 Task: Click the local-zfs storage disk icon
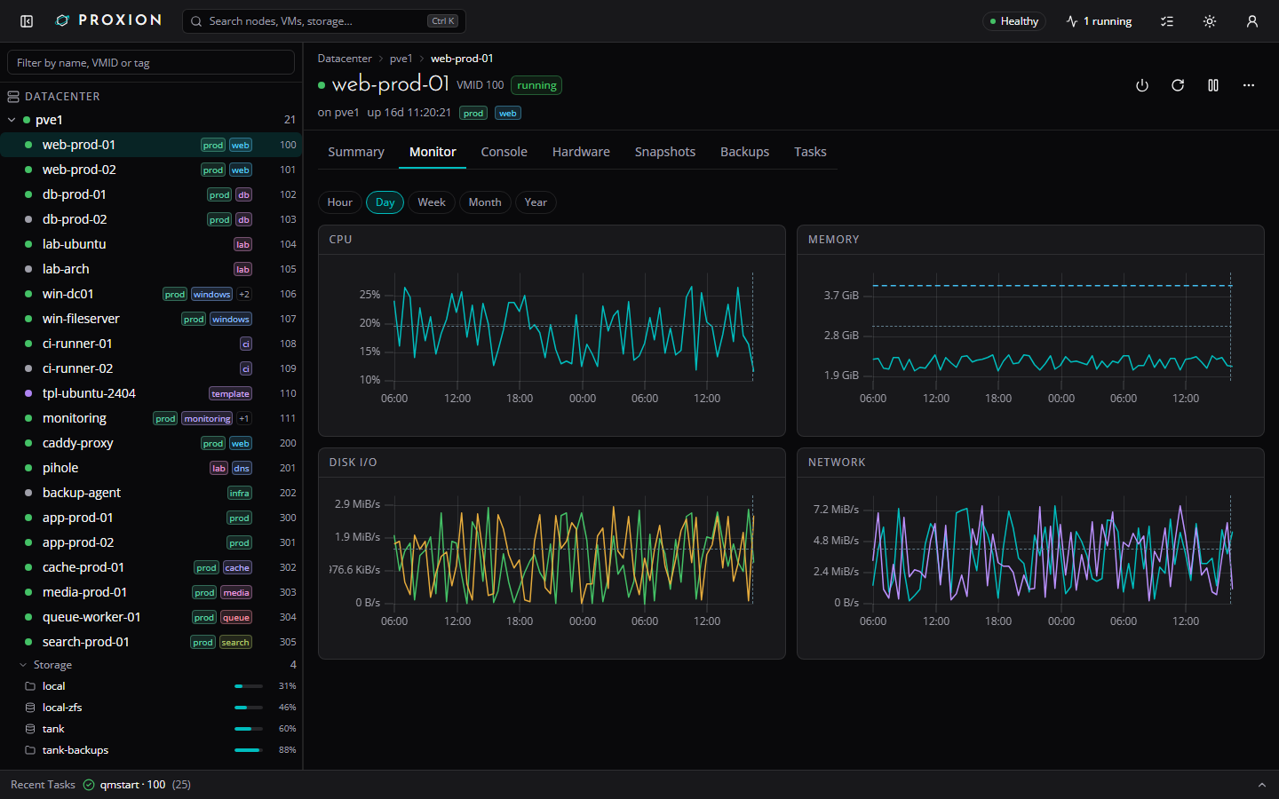pos(30,708)
